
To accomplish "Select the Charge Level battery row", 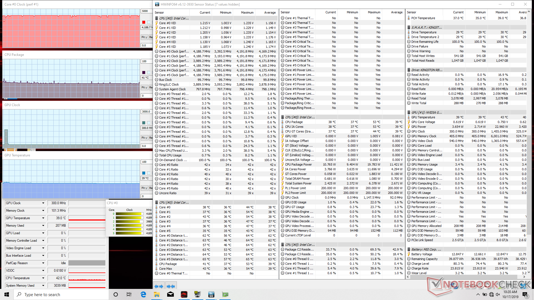I will click(467, 264).
